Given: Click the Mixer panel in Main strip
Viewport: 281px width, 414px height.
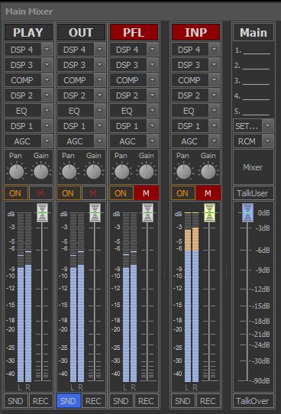Looking at the screenshot, I should pos(254,167).
